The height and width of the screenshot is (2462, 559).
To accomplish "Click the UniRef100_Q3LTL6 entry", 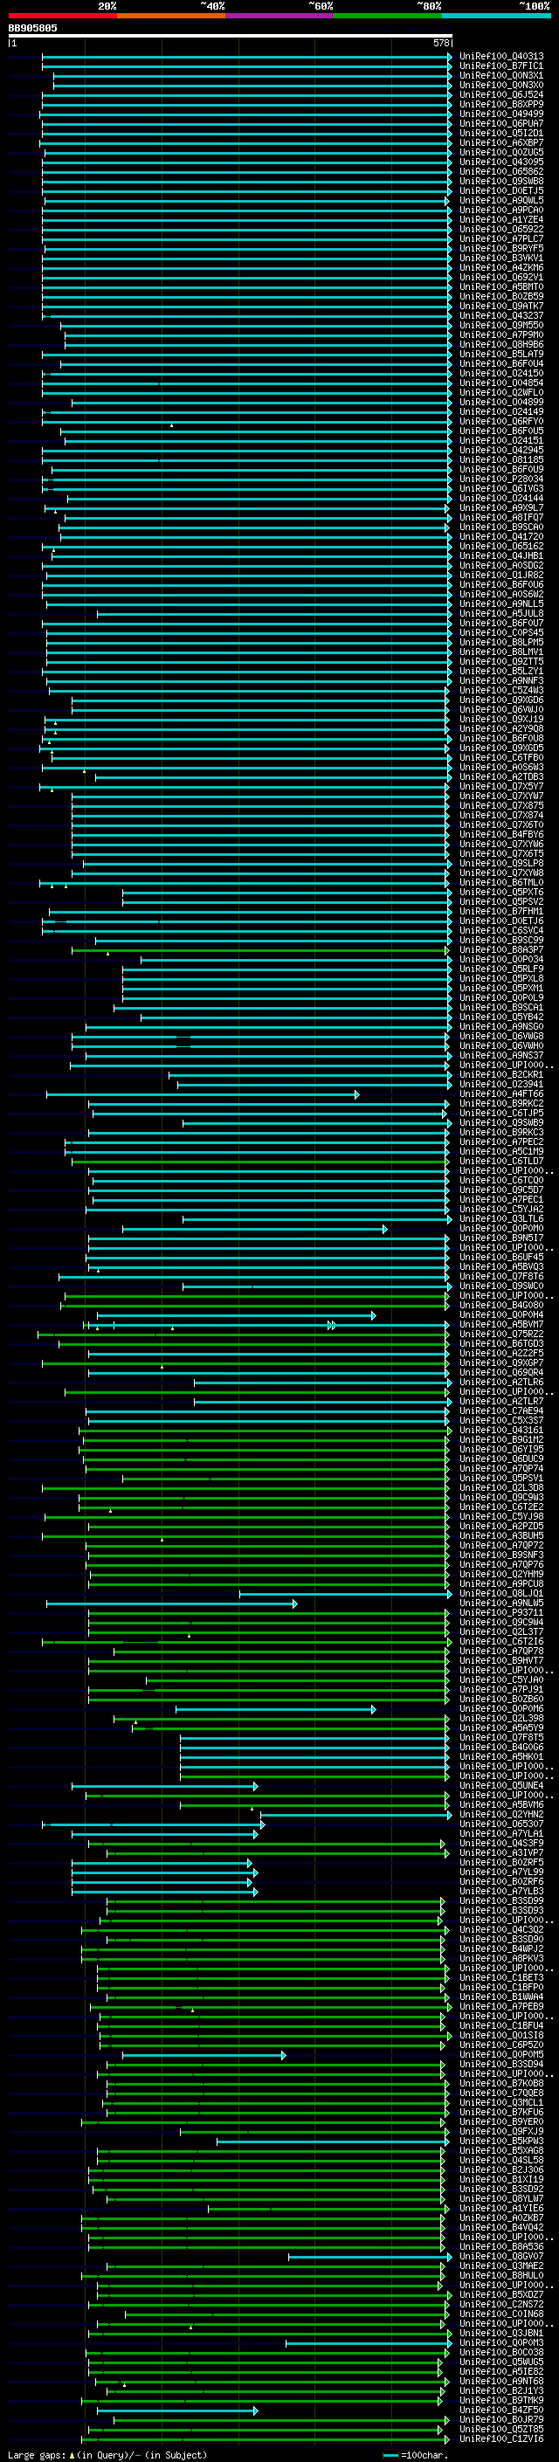I will coord(501,1218).
